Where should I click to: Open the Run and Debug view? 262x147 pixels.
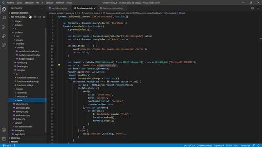[4, 36]
